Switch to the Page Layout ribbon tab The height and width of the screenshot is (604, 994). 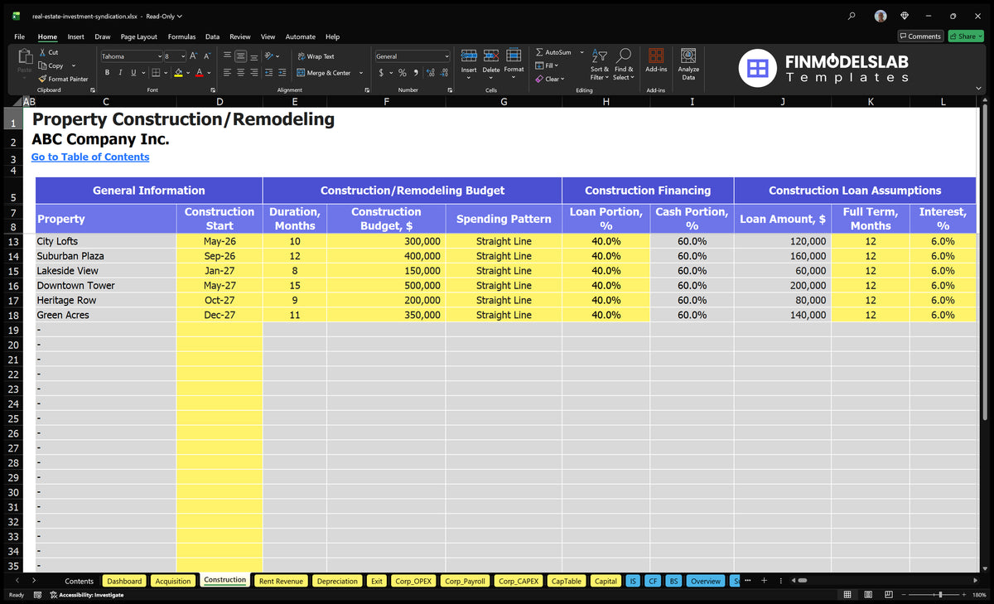138,36
